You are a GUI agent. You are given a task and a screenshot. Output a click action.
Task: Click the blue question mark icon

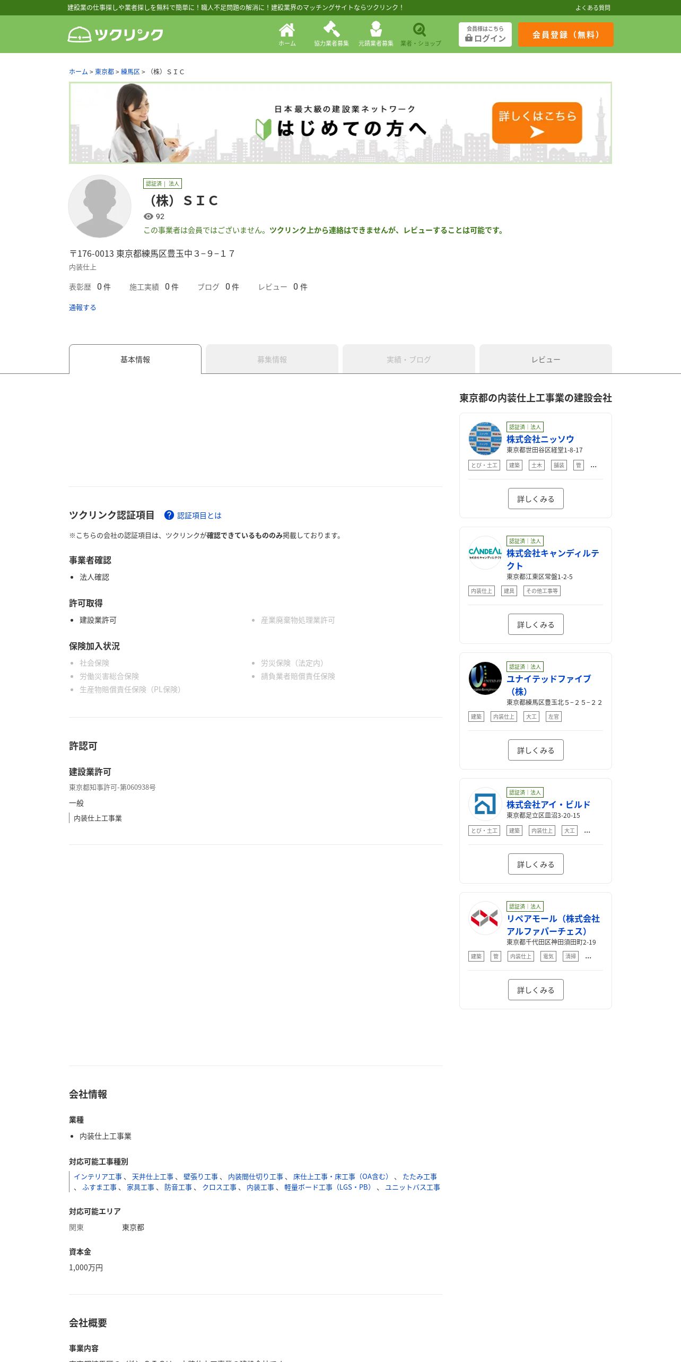pyautogui.click(x=169, y=515)
